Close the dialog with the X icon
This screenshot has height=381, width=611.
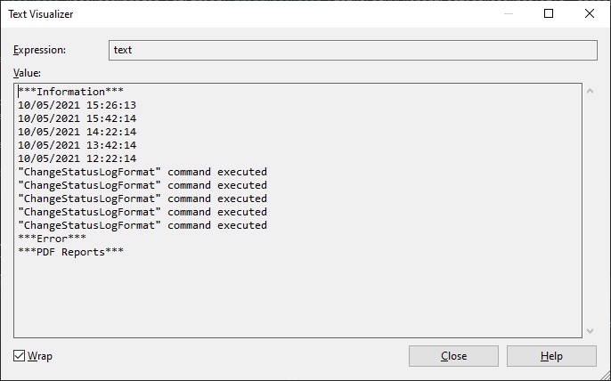590,13
